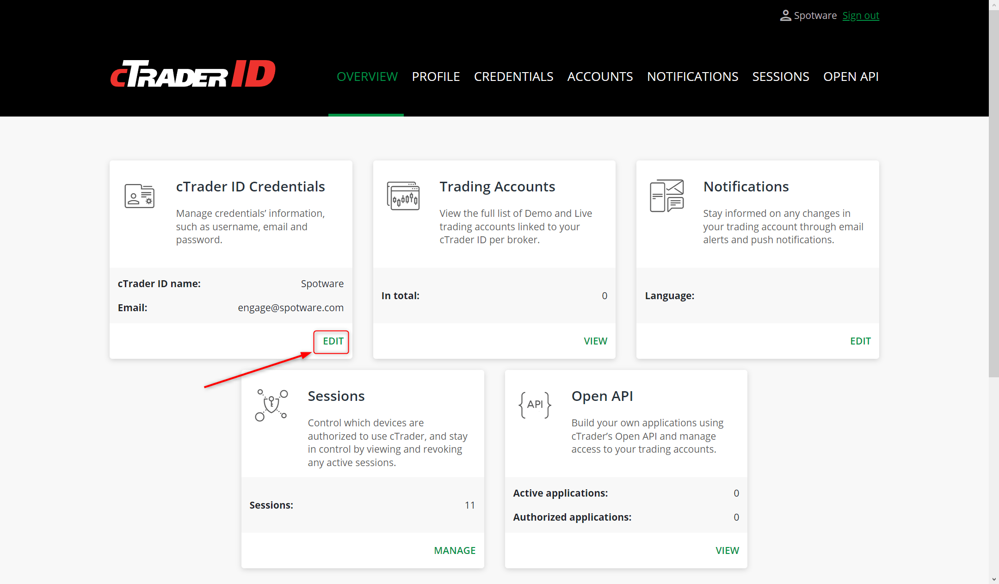
Task: Click the Authorized applications label
Action: (x=572, y=517)
